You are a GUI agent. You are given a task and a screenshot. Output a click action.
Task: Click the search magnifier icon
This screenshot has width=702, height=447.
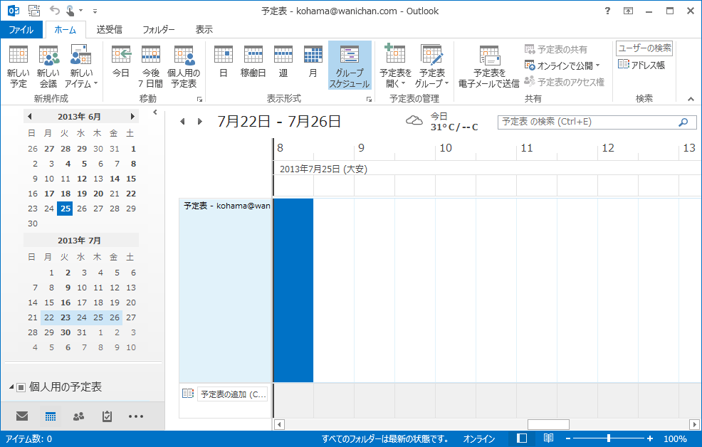pos(683,122)
